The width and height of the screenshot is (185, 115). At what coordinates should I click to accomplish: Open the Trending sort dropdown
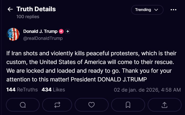coord(146,10)
